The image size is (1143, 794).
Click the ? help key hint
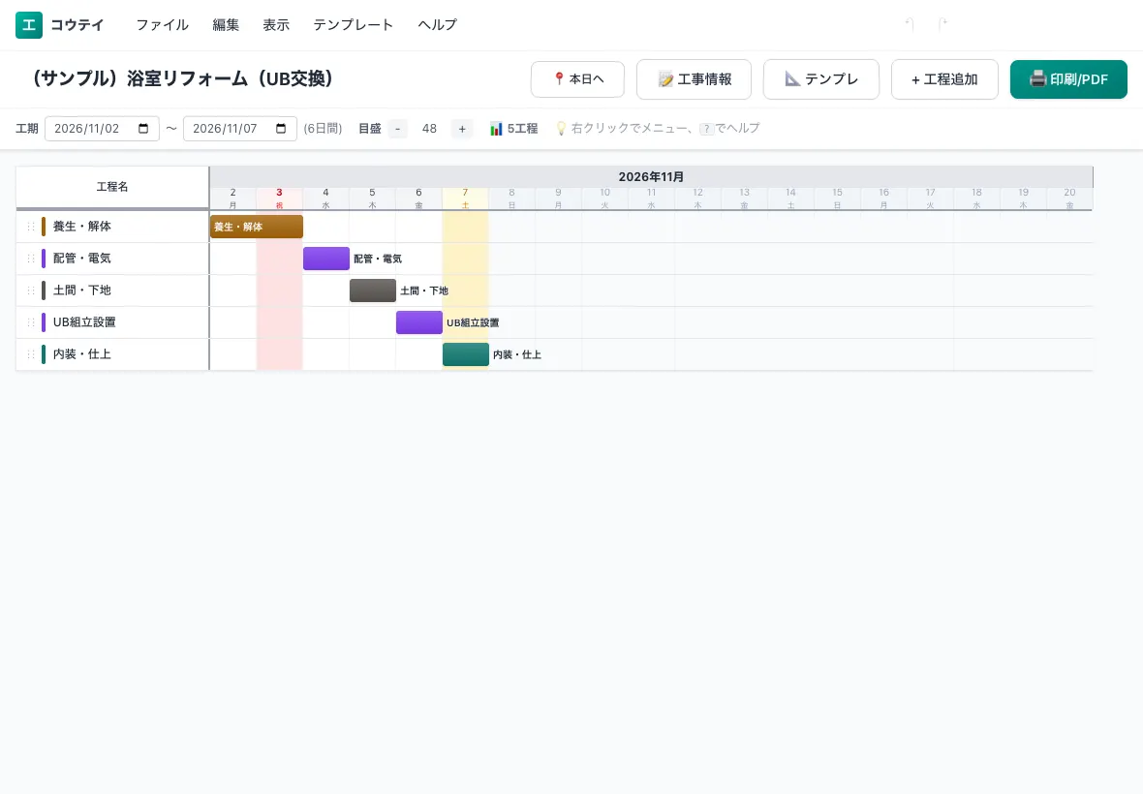[x=706, y=129]
